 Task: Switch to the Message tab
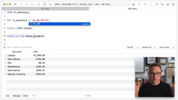(16, 96)
